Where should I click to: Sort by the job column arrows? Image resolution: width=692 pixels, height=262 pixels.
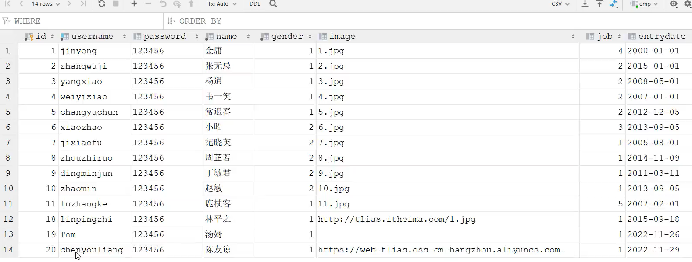(x=619, y=37)
